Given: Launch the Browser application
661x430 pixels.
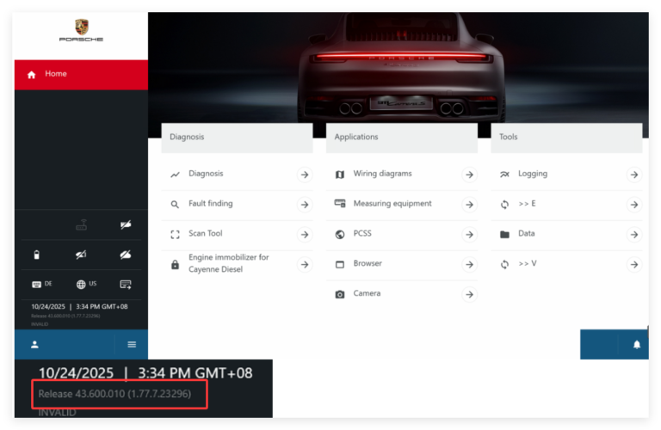Looking at the screenshot, I should [368, 264].
